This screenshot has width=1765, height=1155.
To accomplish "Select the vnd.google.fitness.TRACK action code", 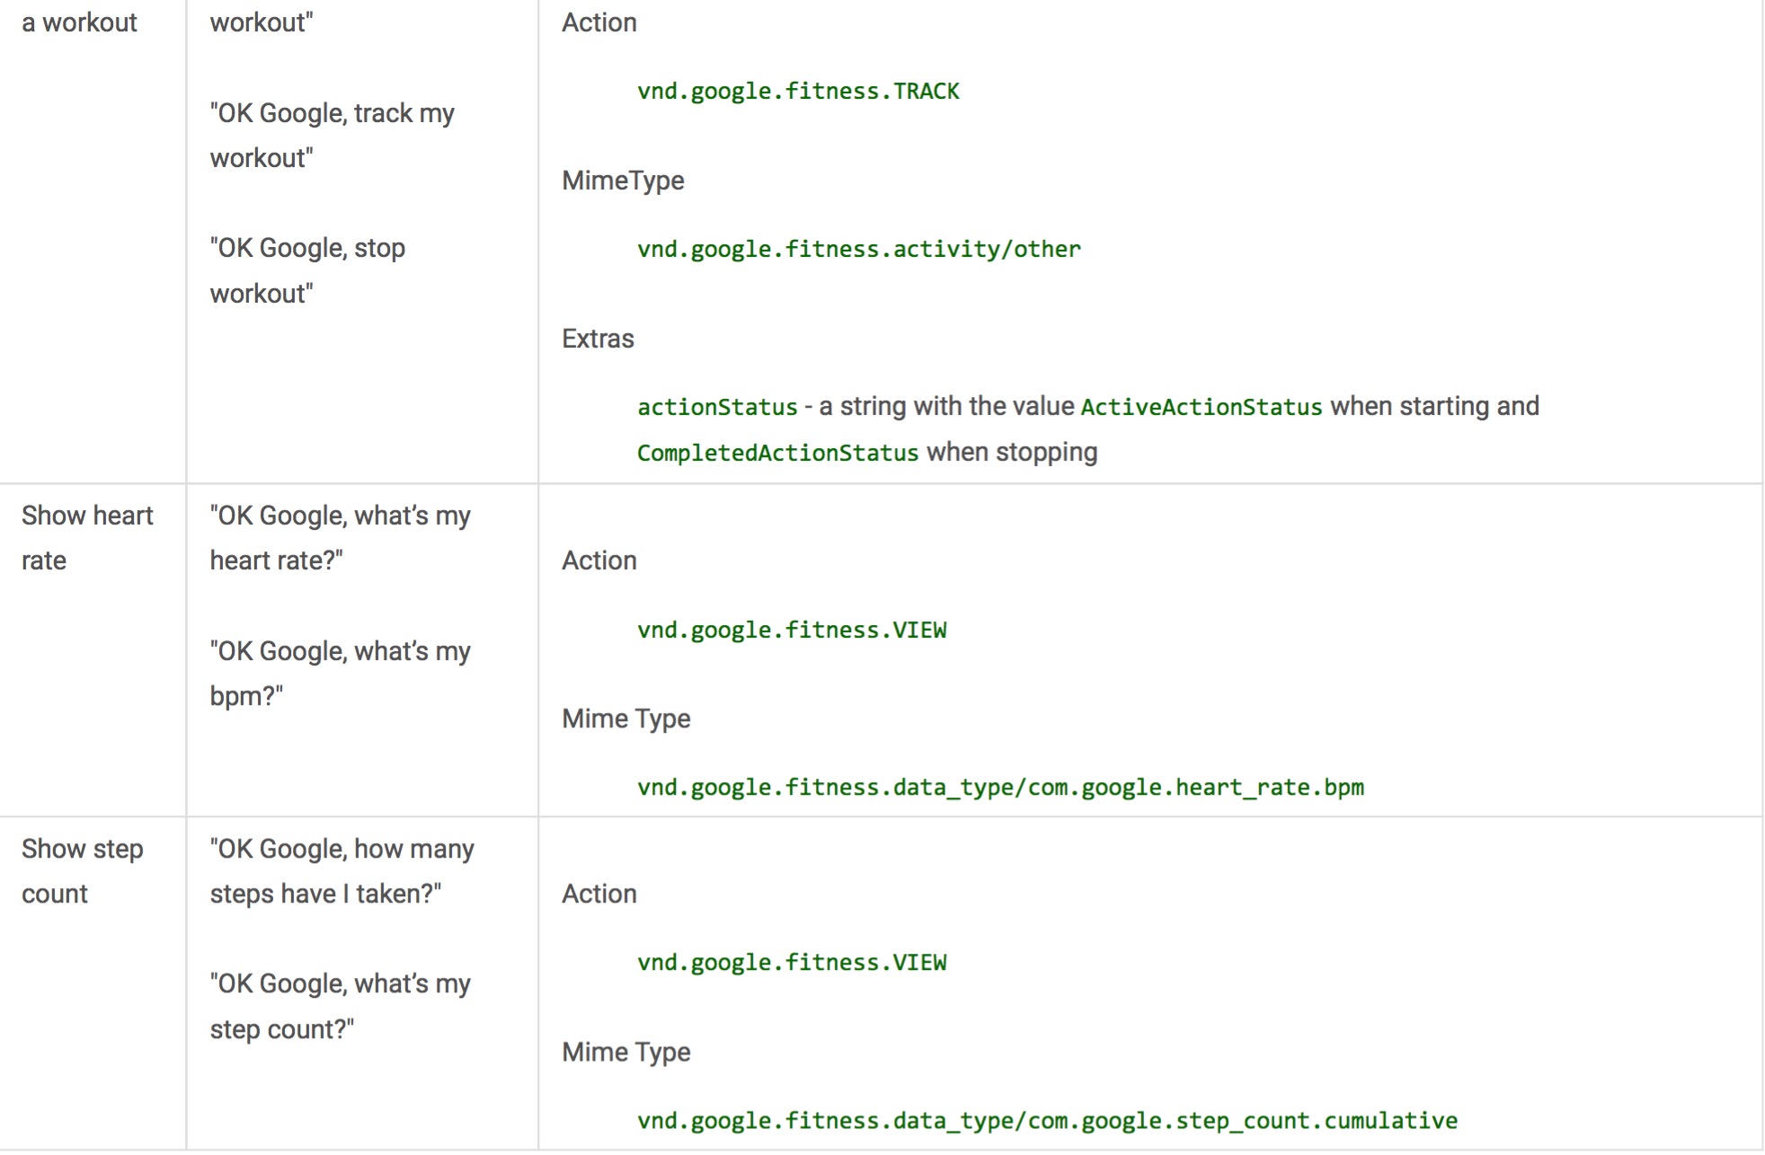I will click(798, 92).
